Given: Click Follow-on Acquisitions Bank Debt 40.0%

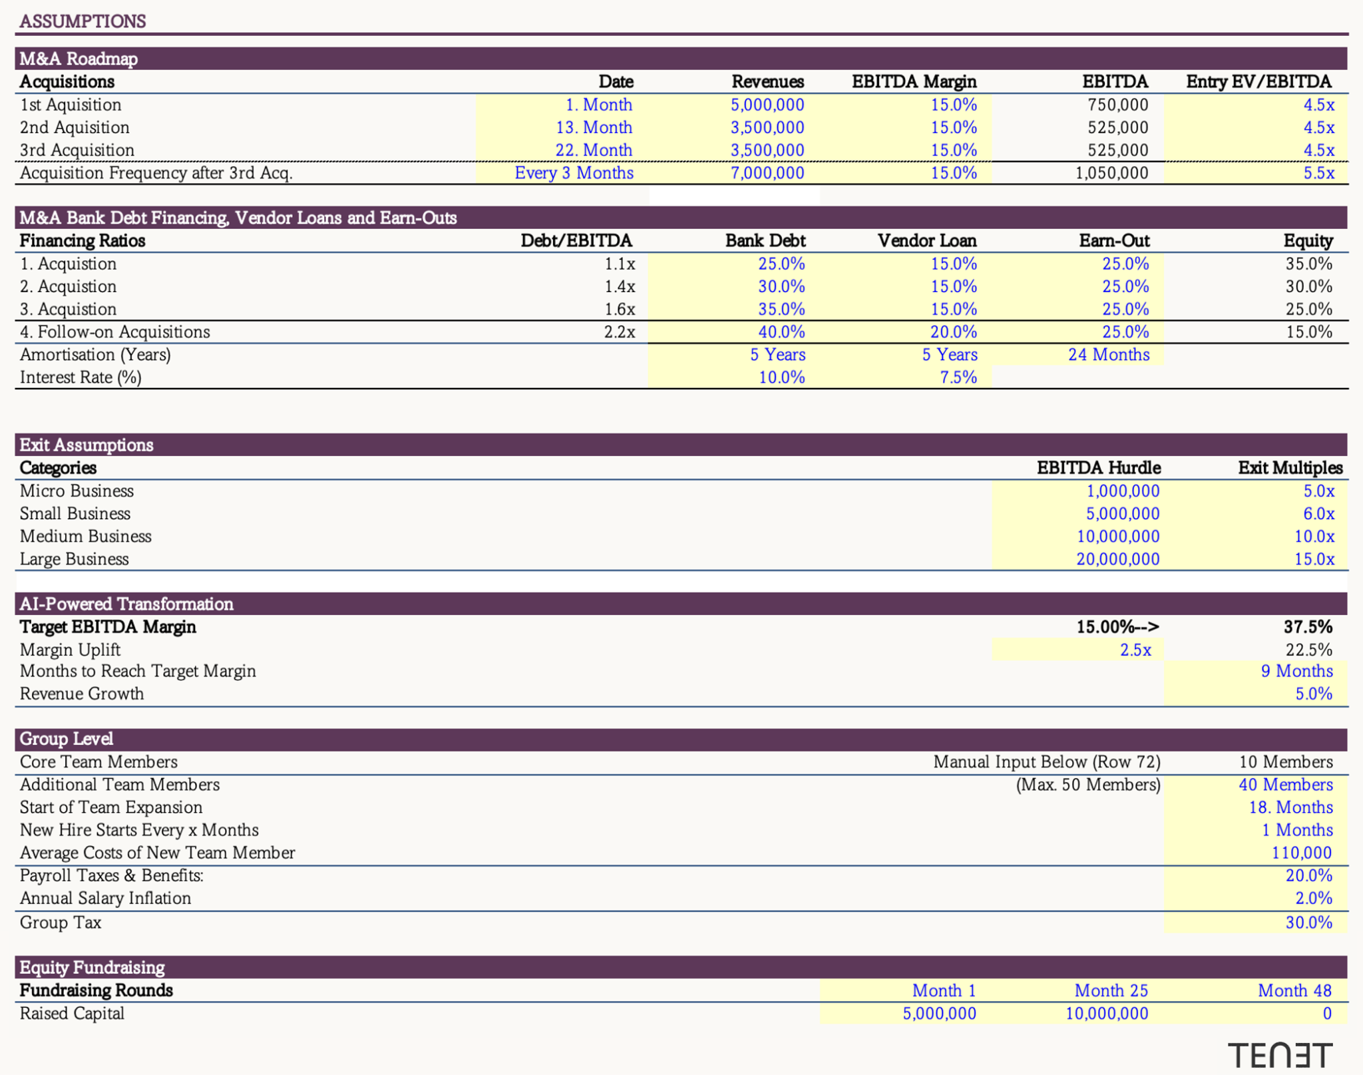Looking at the screenshot, I should pos(734,332).
